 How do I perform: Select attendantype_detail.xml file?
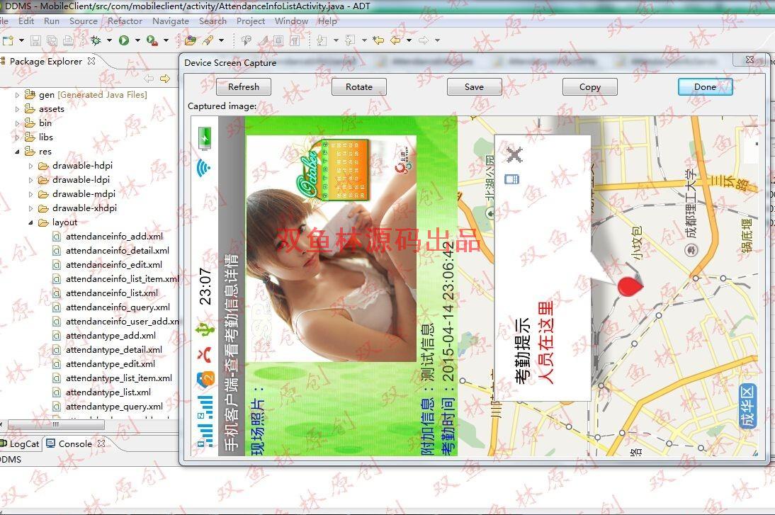point(113,350)
